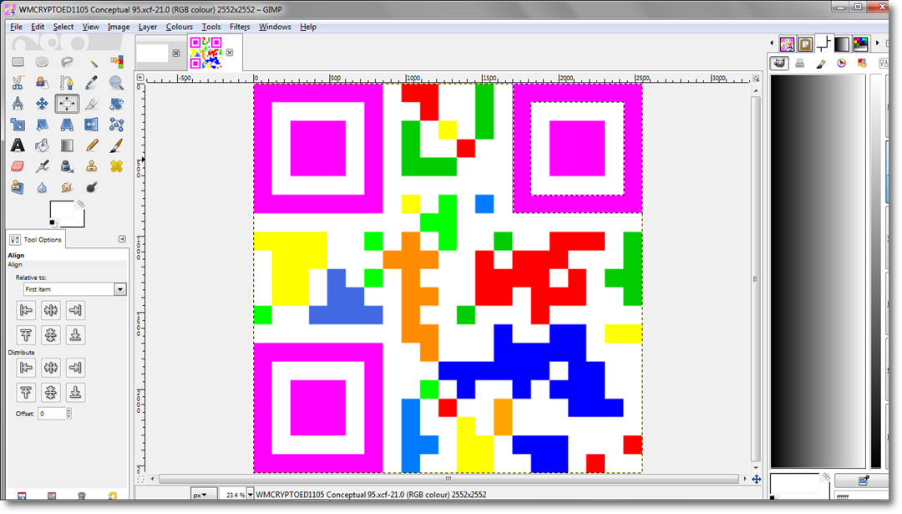Open the Windows menu
Image resolution: width=902 pixels, height=514 pixels.
275,27
